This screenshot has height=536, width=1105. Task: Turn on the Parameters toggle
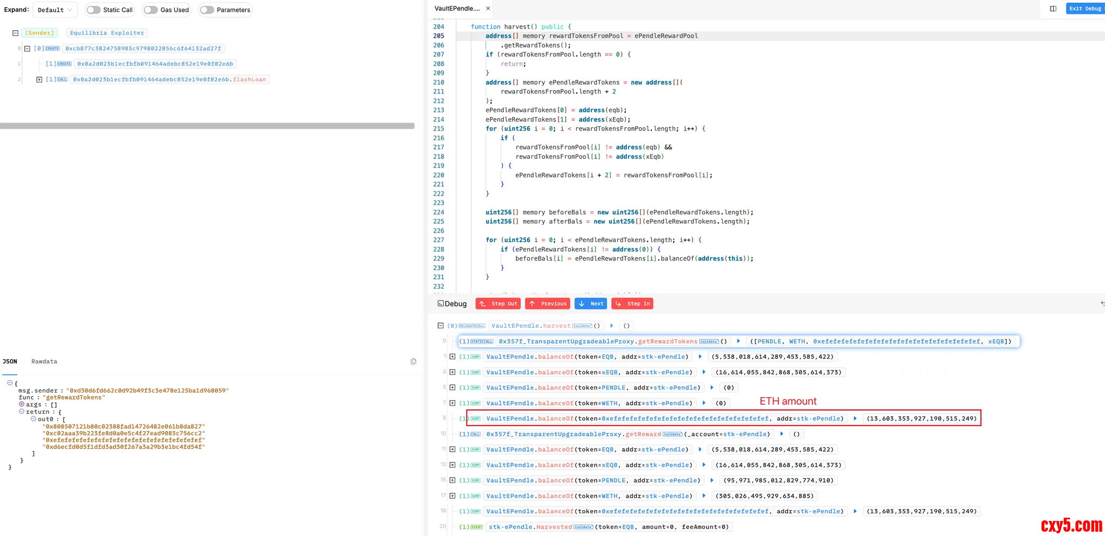point(207,10)
